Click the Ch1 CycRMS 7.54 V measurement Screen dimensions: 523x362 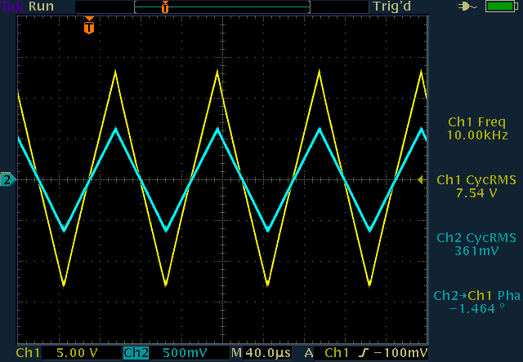click(477, 187)
